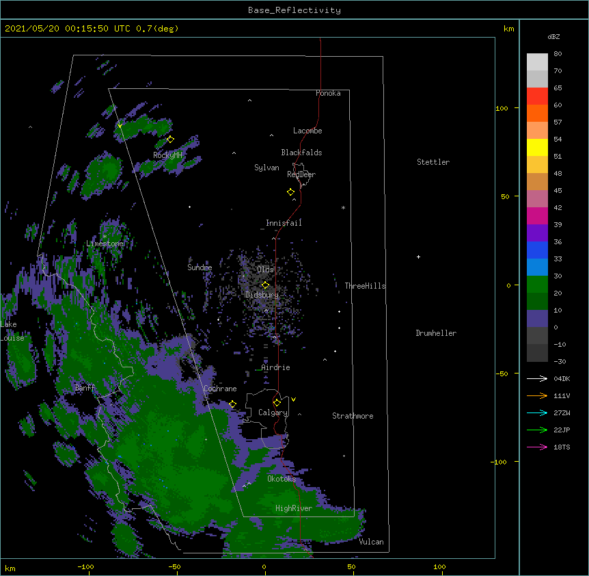Click the magenta 39 dBZ color swatch
Image resolution: width=589 pixels, height=576 pixels.
(x=537, y=215)
